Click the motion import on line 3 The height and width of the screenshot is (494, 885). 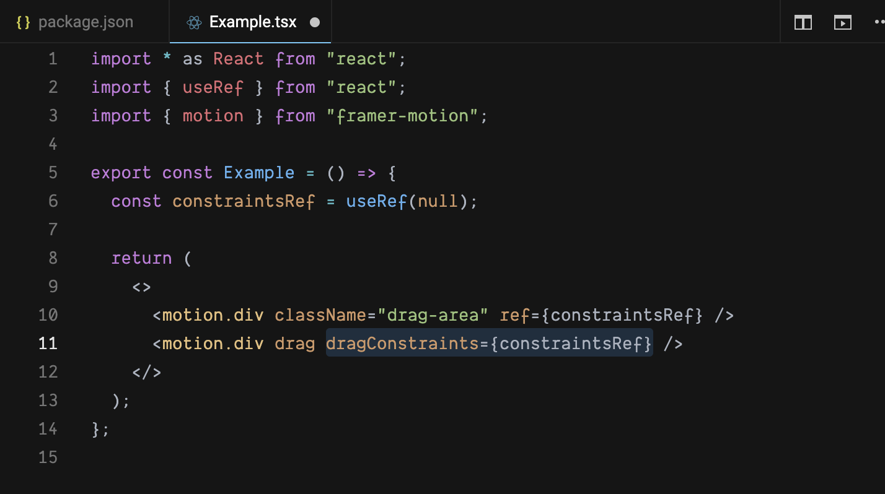(213, 115)
